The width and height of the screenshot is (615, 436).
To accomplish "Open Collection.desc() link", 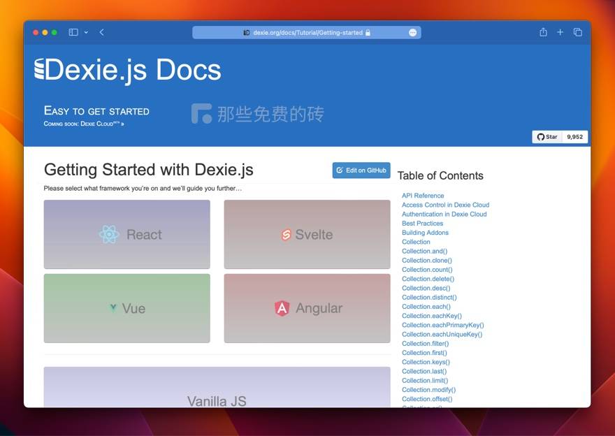I will pos(426,288).
